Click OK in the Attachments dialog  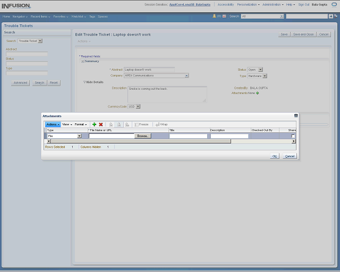pyautogui.click(x=275, y=156)
